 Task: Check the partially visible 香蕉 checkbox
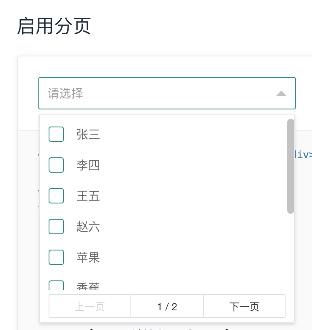click(x=56, y=286)
